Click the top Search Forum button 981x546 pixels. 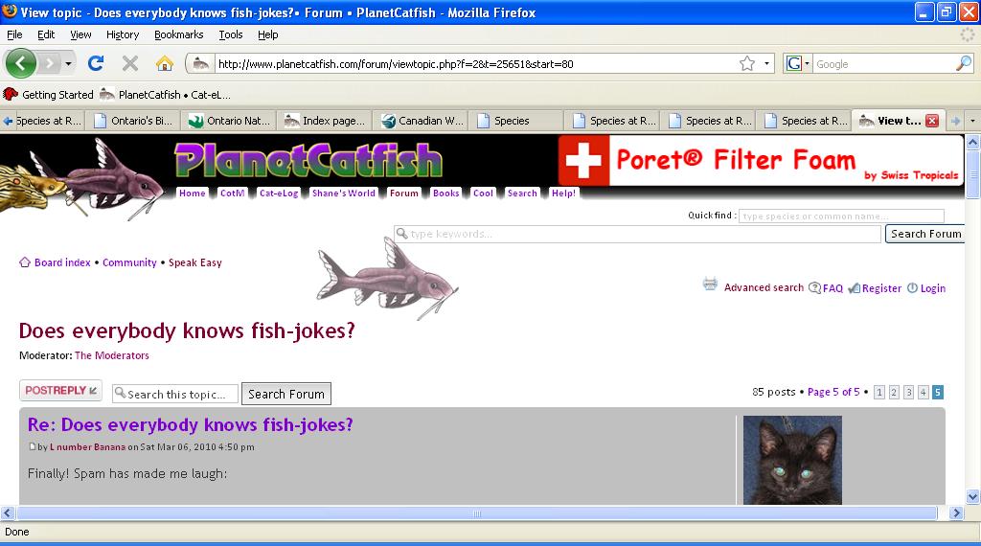click(x=925, y=234)
